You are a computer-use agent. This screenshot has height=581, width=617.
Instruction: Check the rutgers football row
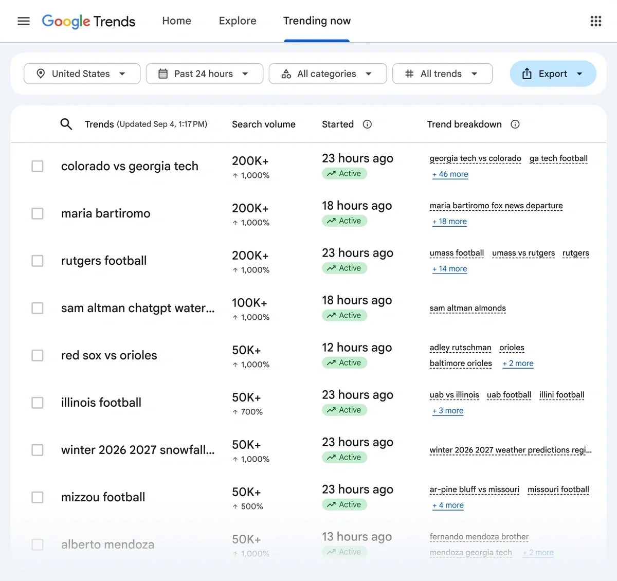click(x=38, y=261)
